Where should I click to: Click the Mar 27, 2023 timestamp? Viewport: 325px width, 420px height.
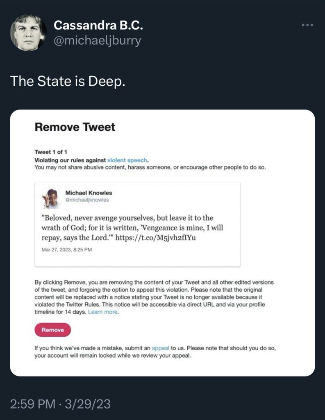(x=67, y=250)
